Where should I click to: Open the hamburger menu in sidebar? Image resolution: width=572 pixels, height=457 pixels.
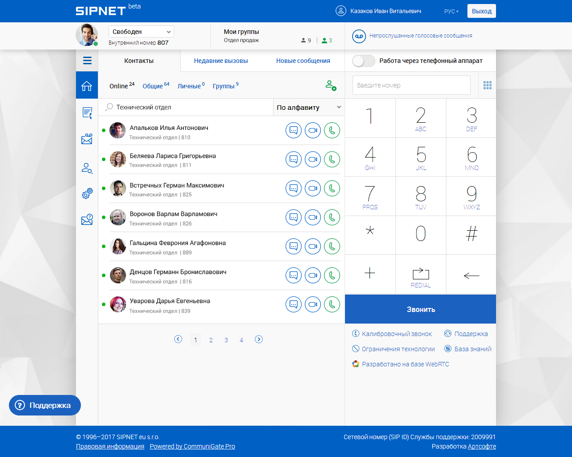point(87,61)
